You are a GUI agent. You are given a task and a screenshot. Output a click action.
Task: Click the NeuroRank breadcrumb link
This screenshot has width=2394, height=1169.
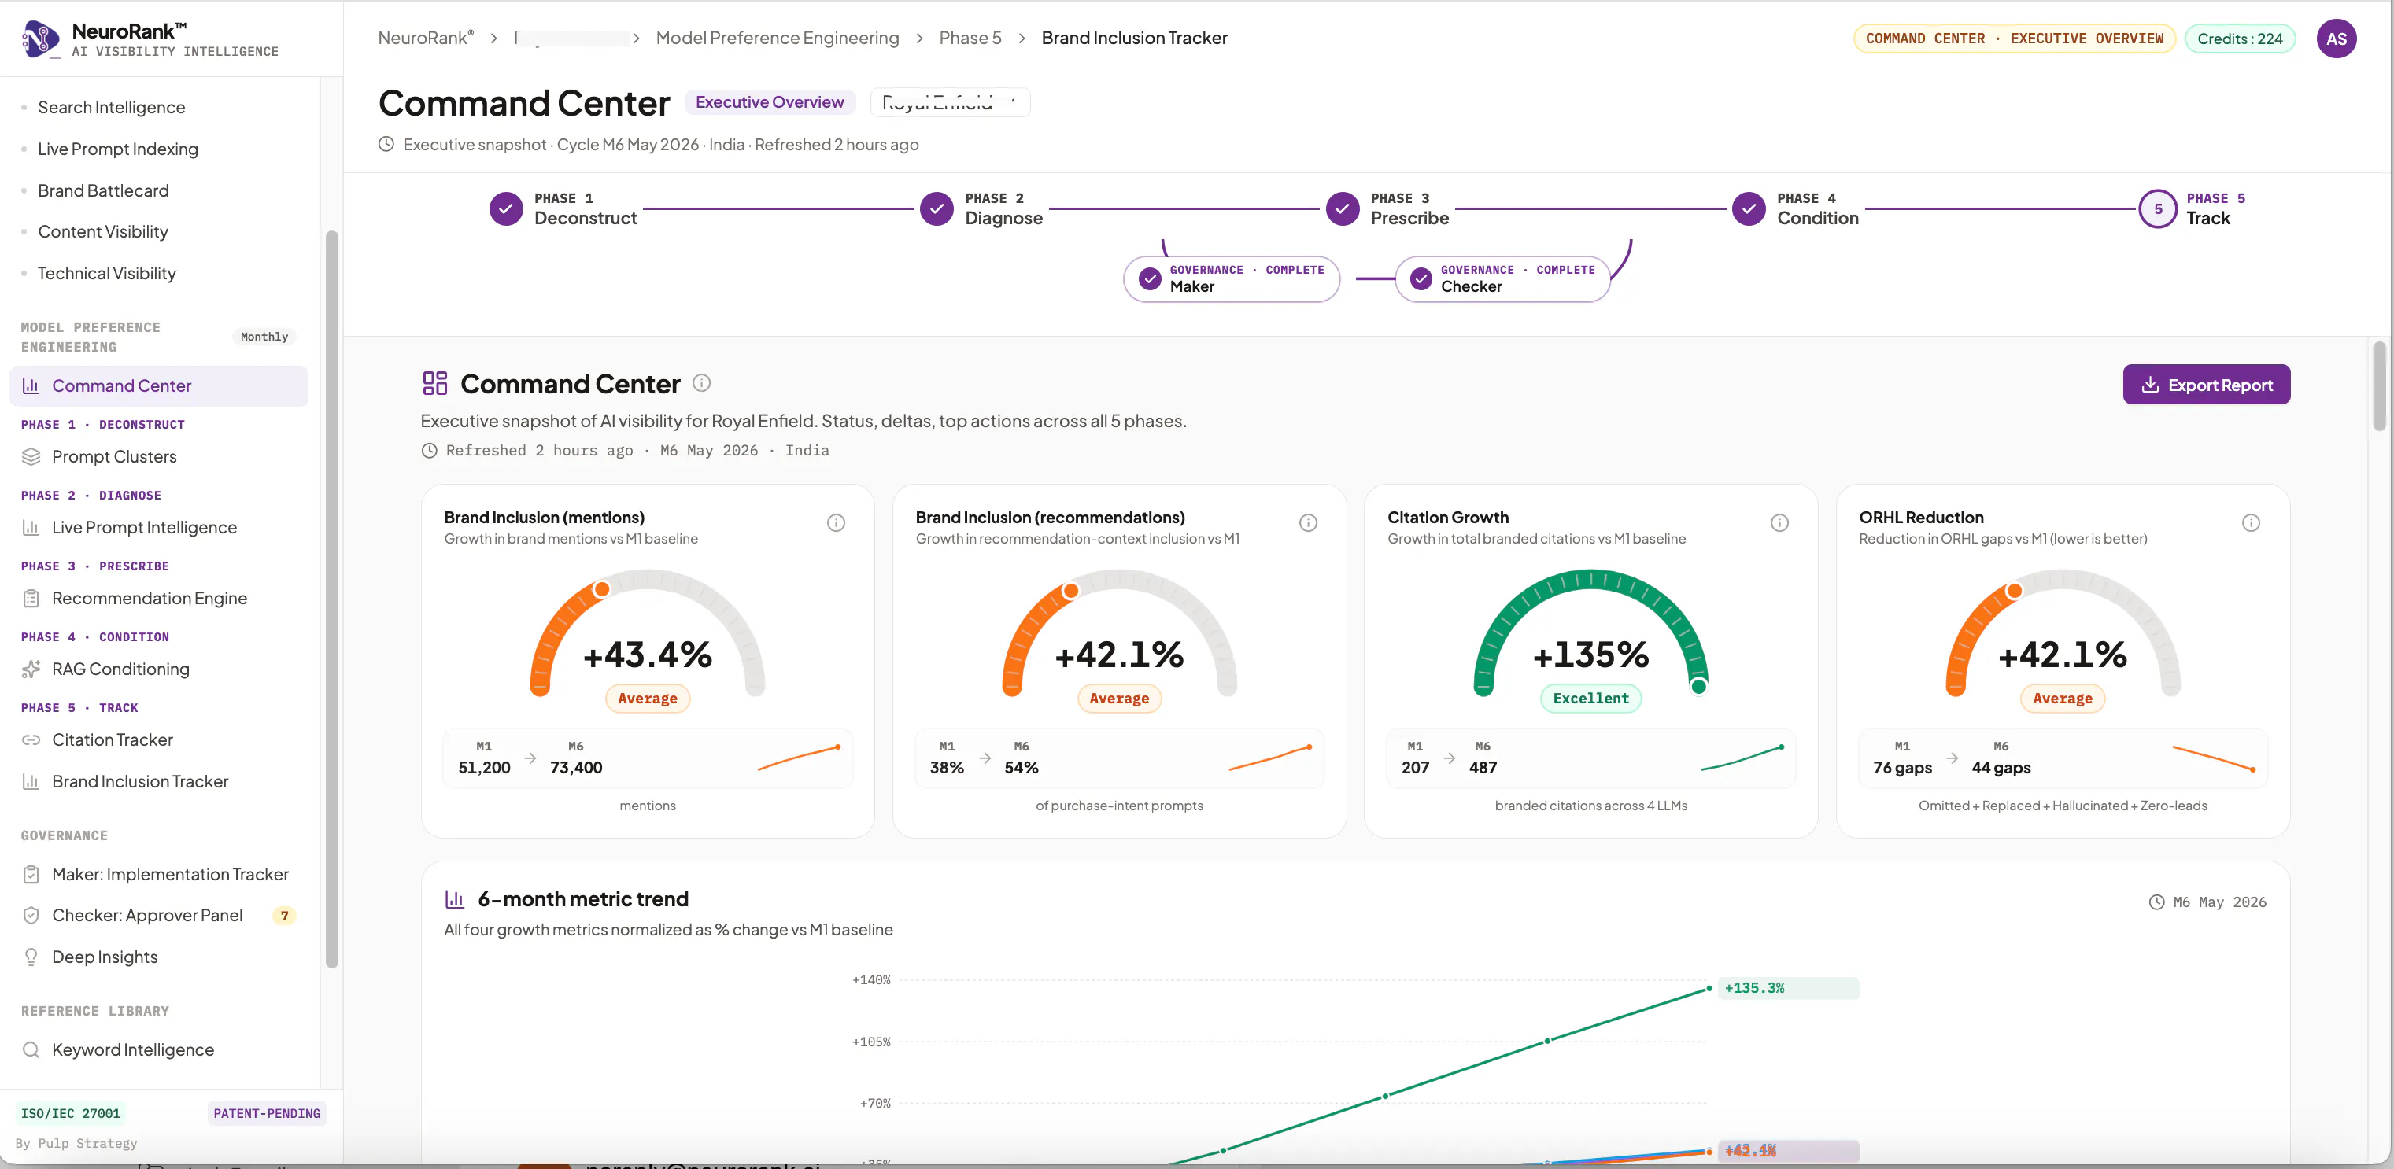pyautogui.click(x=426, y=38)
